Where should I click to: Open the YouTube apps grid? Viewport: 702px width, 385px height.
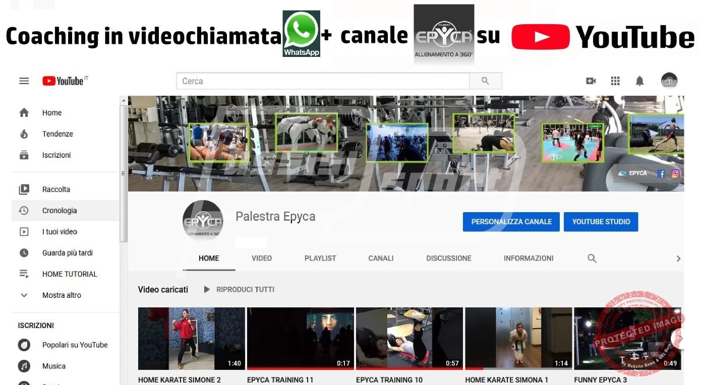pyautogui.click(x=615, y=81)
